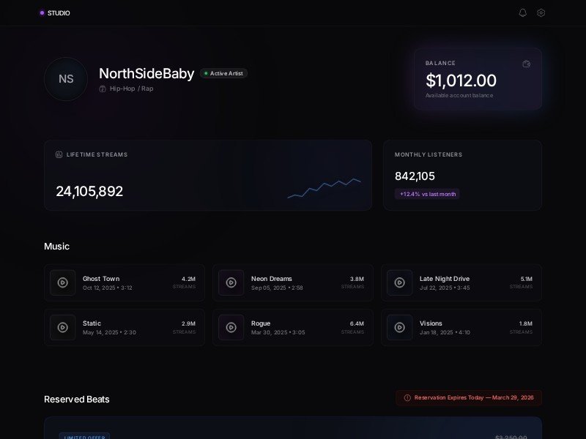The width and height of the screenshot is (586, 439).
Task: Select the Hip-Hop / Rap genre label
Action: click(130, 88)
